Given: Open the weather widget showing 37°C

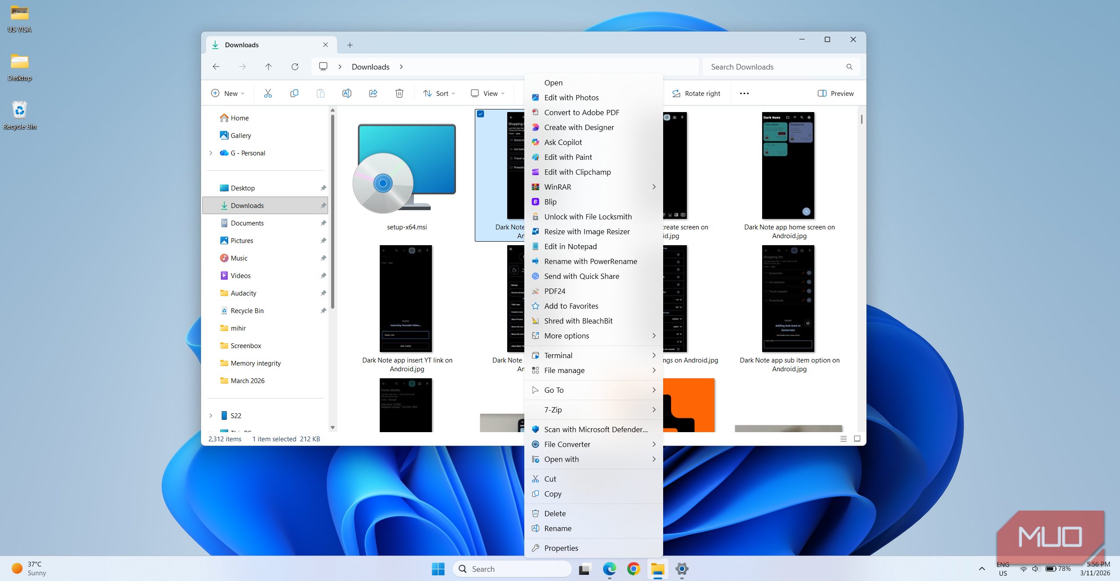Looking at the screenshot, I should [x=29, y=569].
